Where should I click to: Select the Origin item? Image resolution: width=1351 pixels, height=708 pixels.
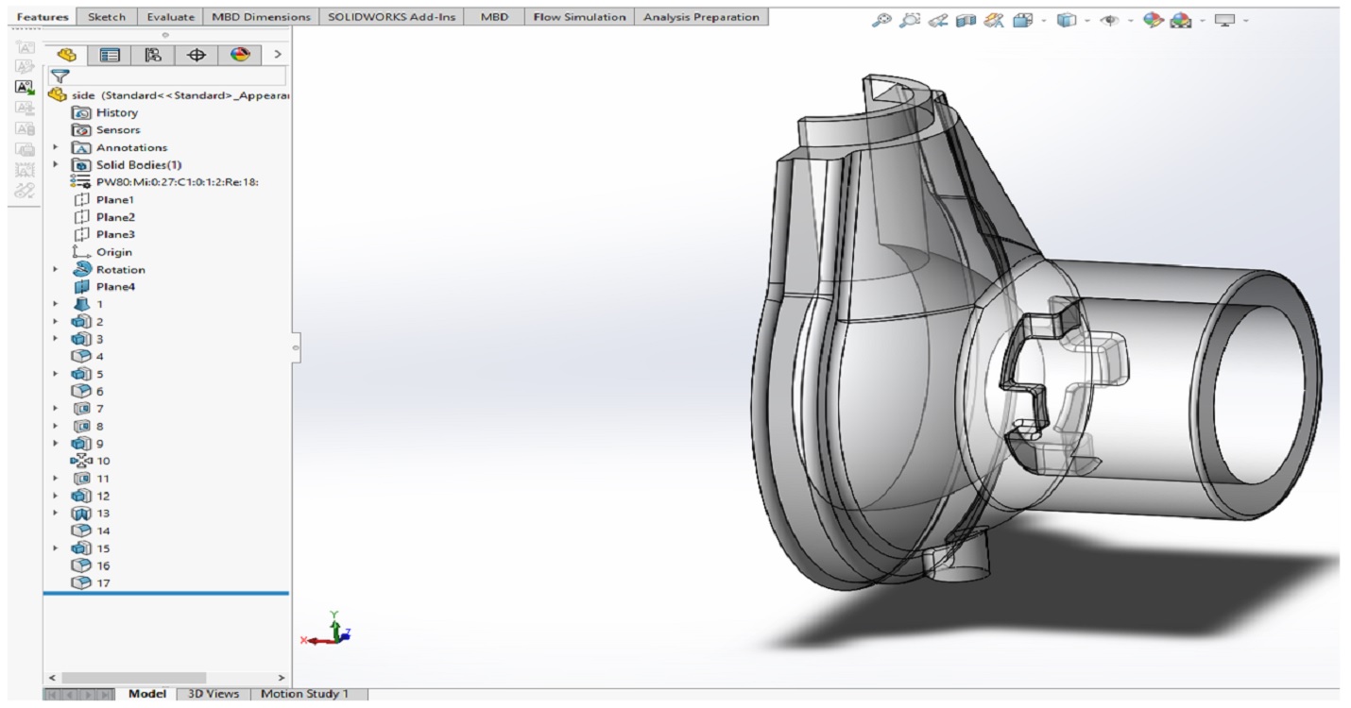click(103, 252)
